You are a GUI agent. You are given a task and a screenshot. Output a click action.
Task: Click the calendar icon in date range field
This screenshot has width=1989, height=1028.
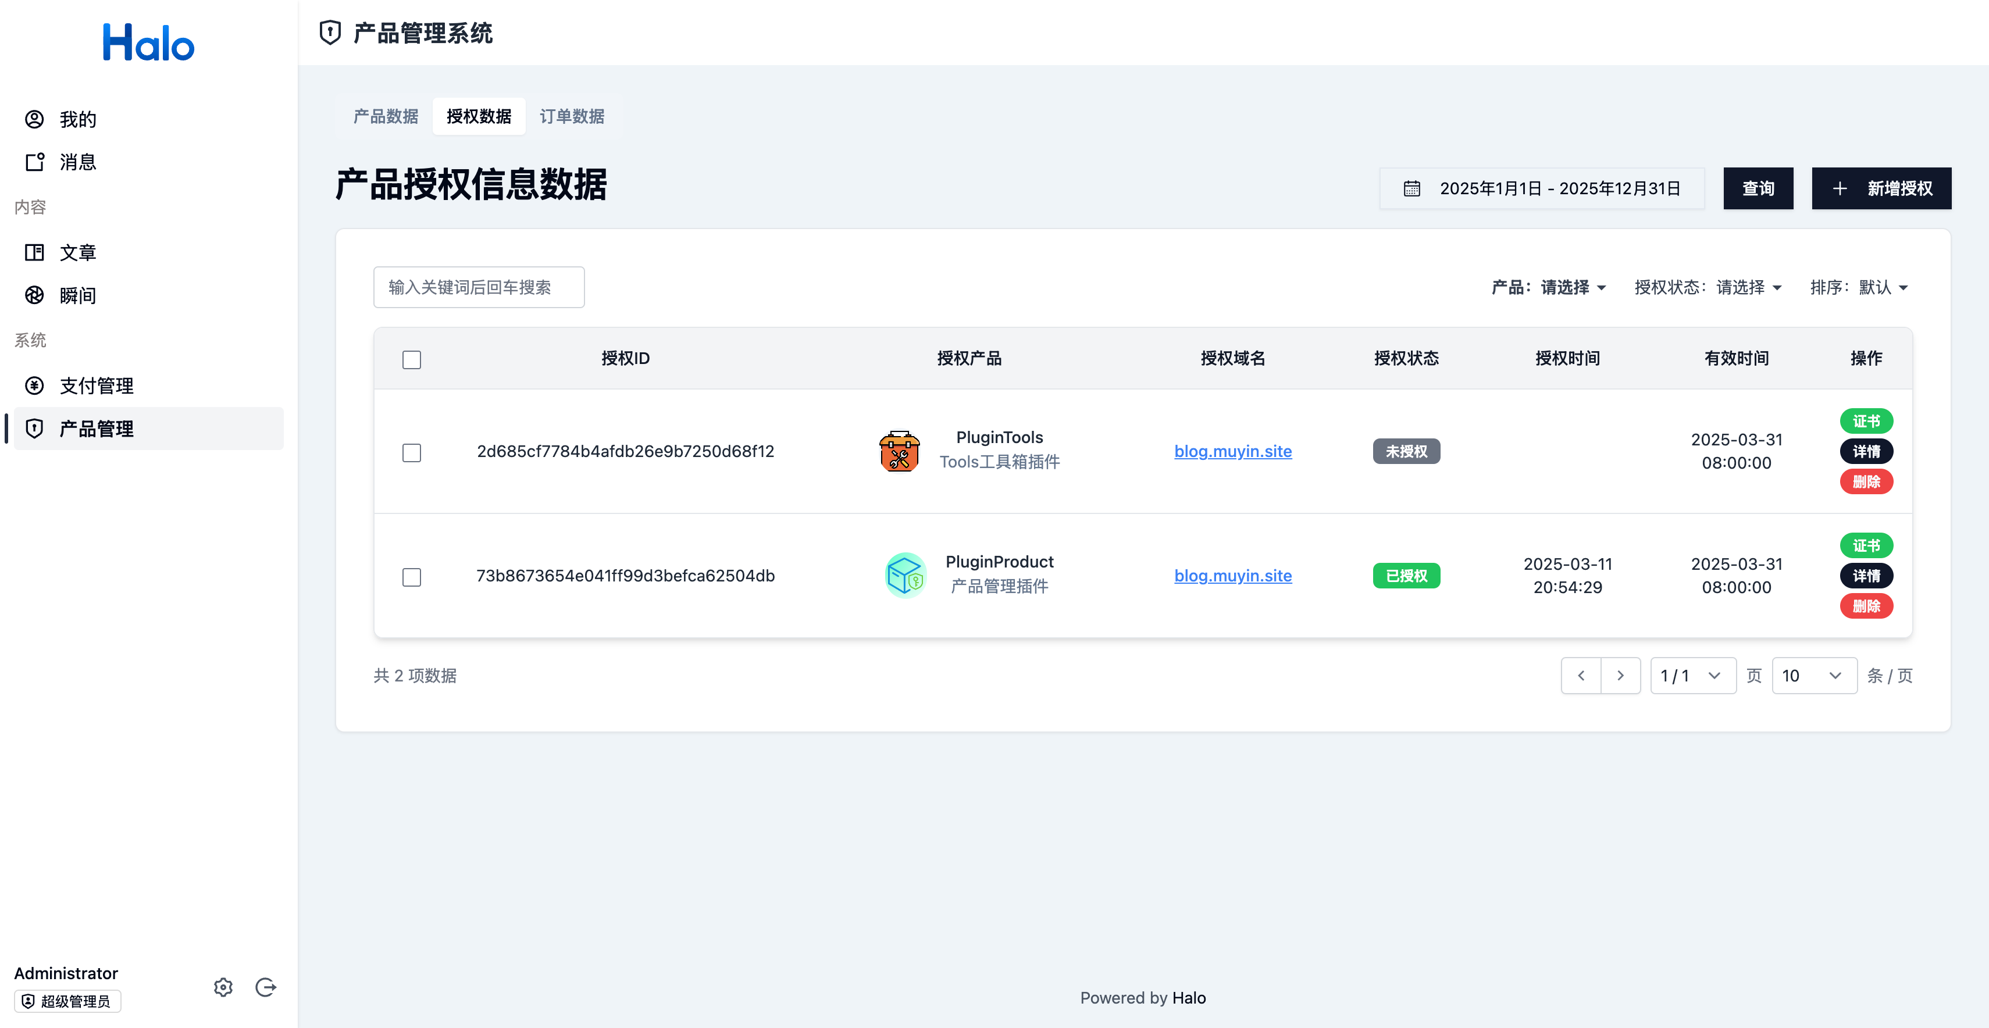(x=1411, y=188)
